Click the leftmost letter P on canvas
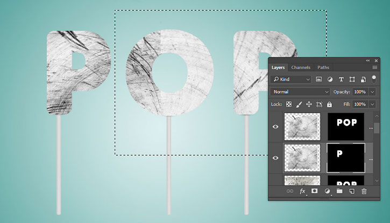 tap(79, 73)
